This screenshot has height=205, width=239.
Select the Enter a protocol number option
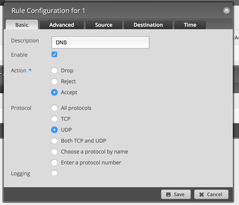click(54, 162)
